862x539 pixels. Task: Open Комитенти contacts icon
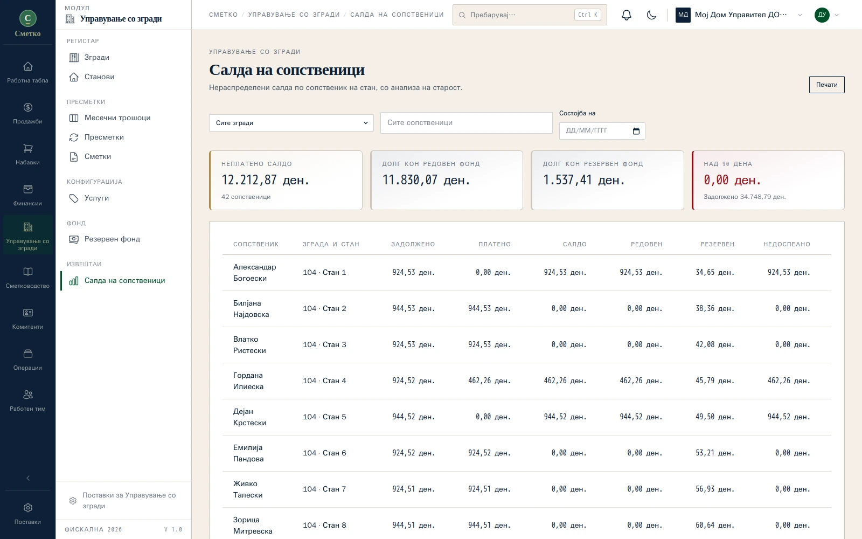(28, 313)
